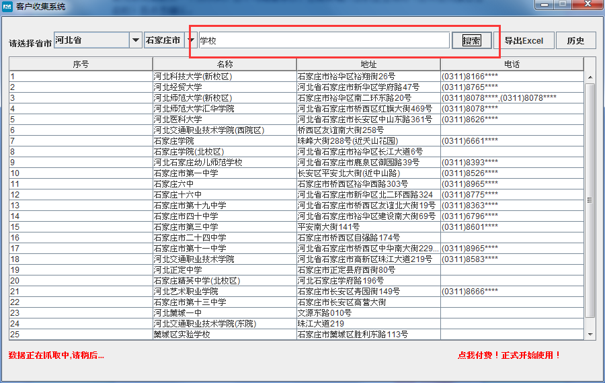Close the 客户收集系统 window
The width and height of the screenshot is (605, 383).
[586, 5]
